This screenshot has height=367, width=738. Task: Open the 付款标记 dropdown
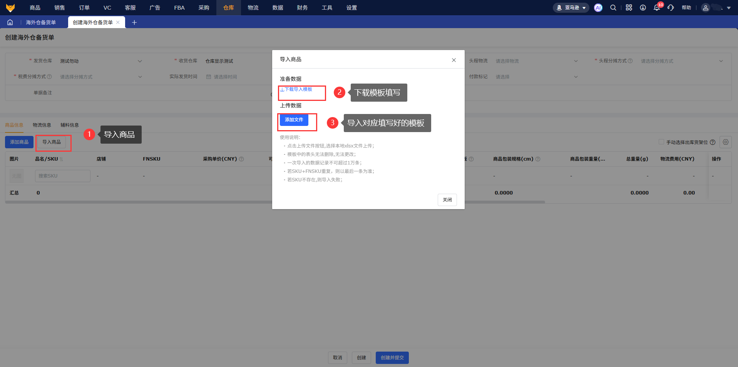coord(537,77)
